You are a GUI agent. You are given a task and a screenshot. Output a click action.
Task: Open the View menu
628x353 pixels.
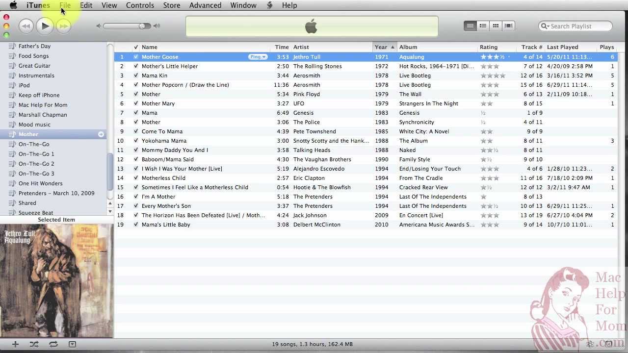(109, 5)
